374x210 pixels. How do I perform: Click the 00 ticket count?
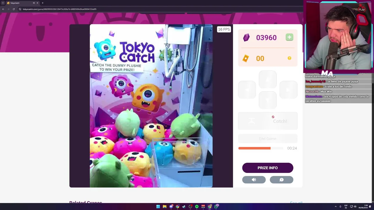tap(260, 58)
